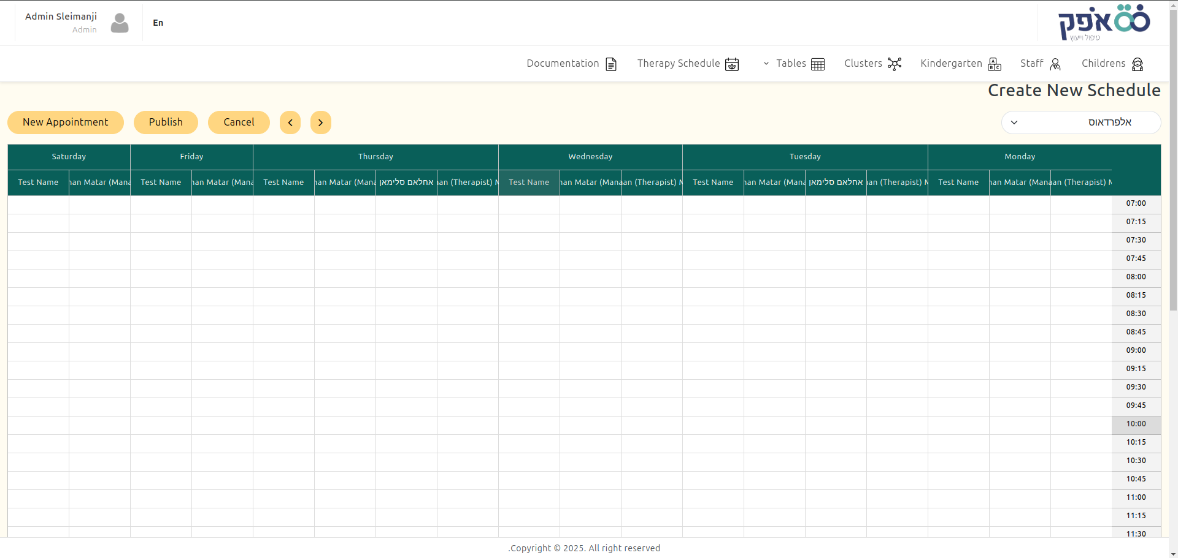The image size is (1178, 558).
Task: Open Therapy Schedule menu item
Action: click(x=688, y=64)
